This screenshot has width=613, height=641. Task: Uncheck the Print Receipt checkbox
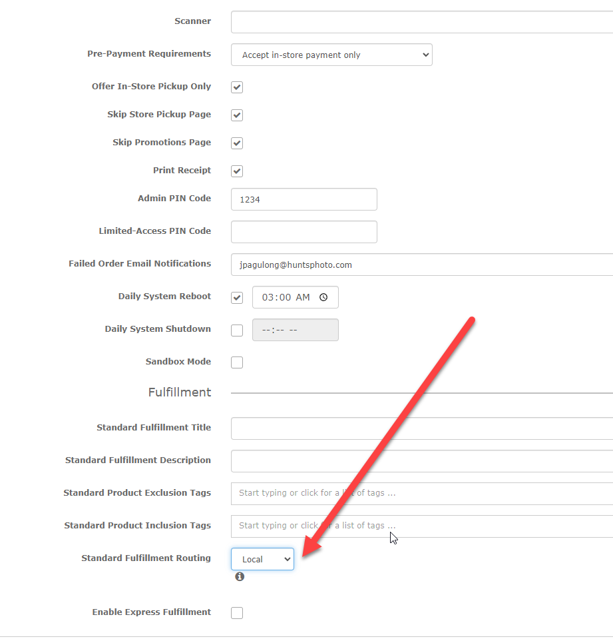tap(237, 171)
